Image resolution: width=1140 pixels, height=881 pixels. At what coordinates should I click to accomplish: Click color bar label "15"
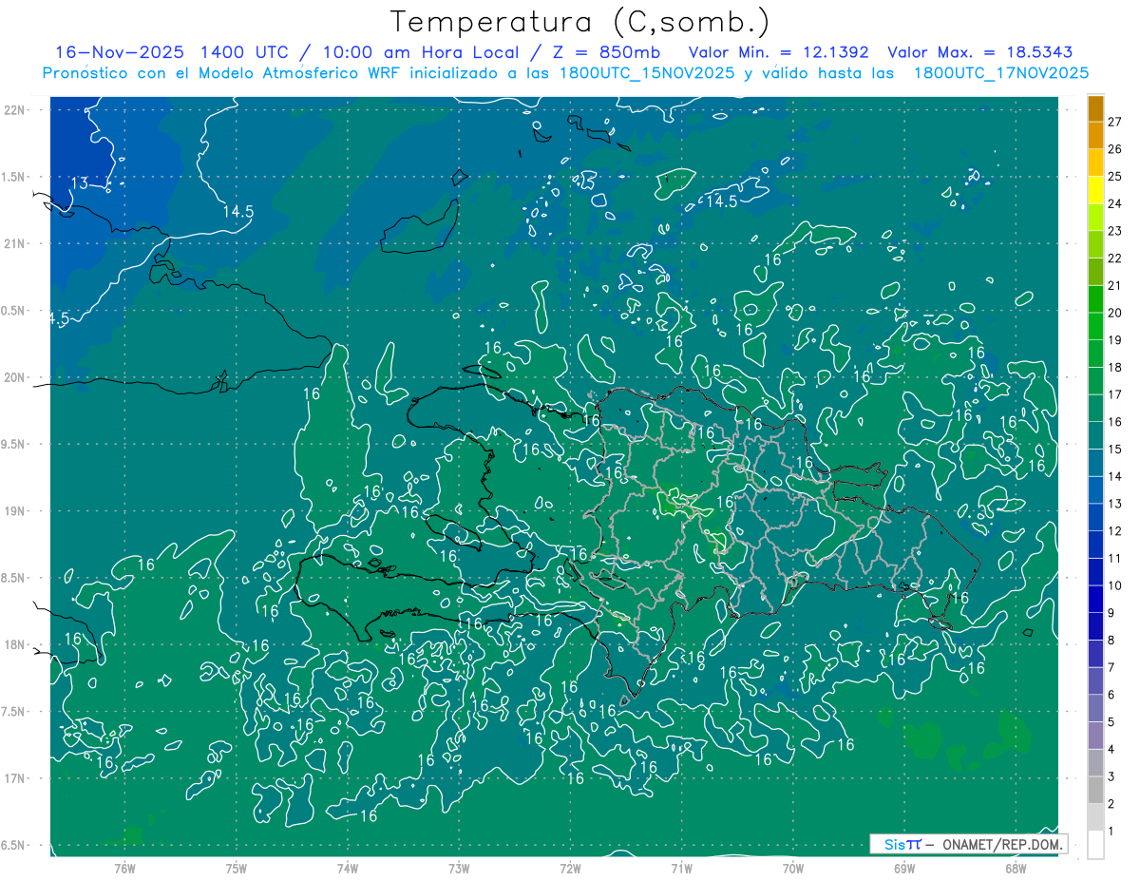pyautogui.click(x=1114, y=449)
